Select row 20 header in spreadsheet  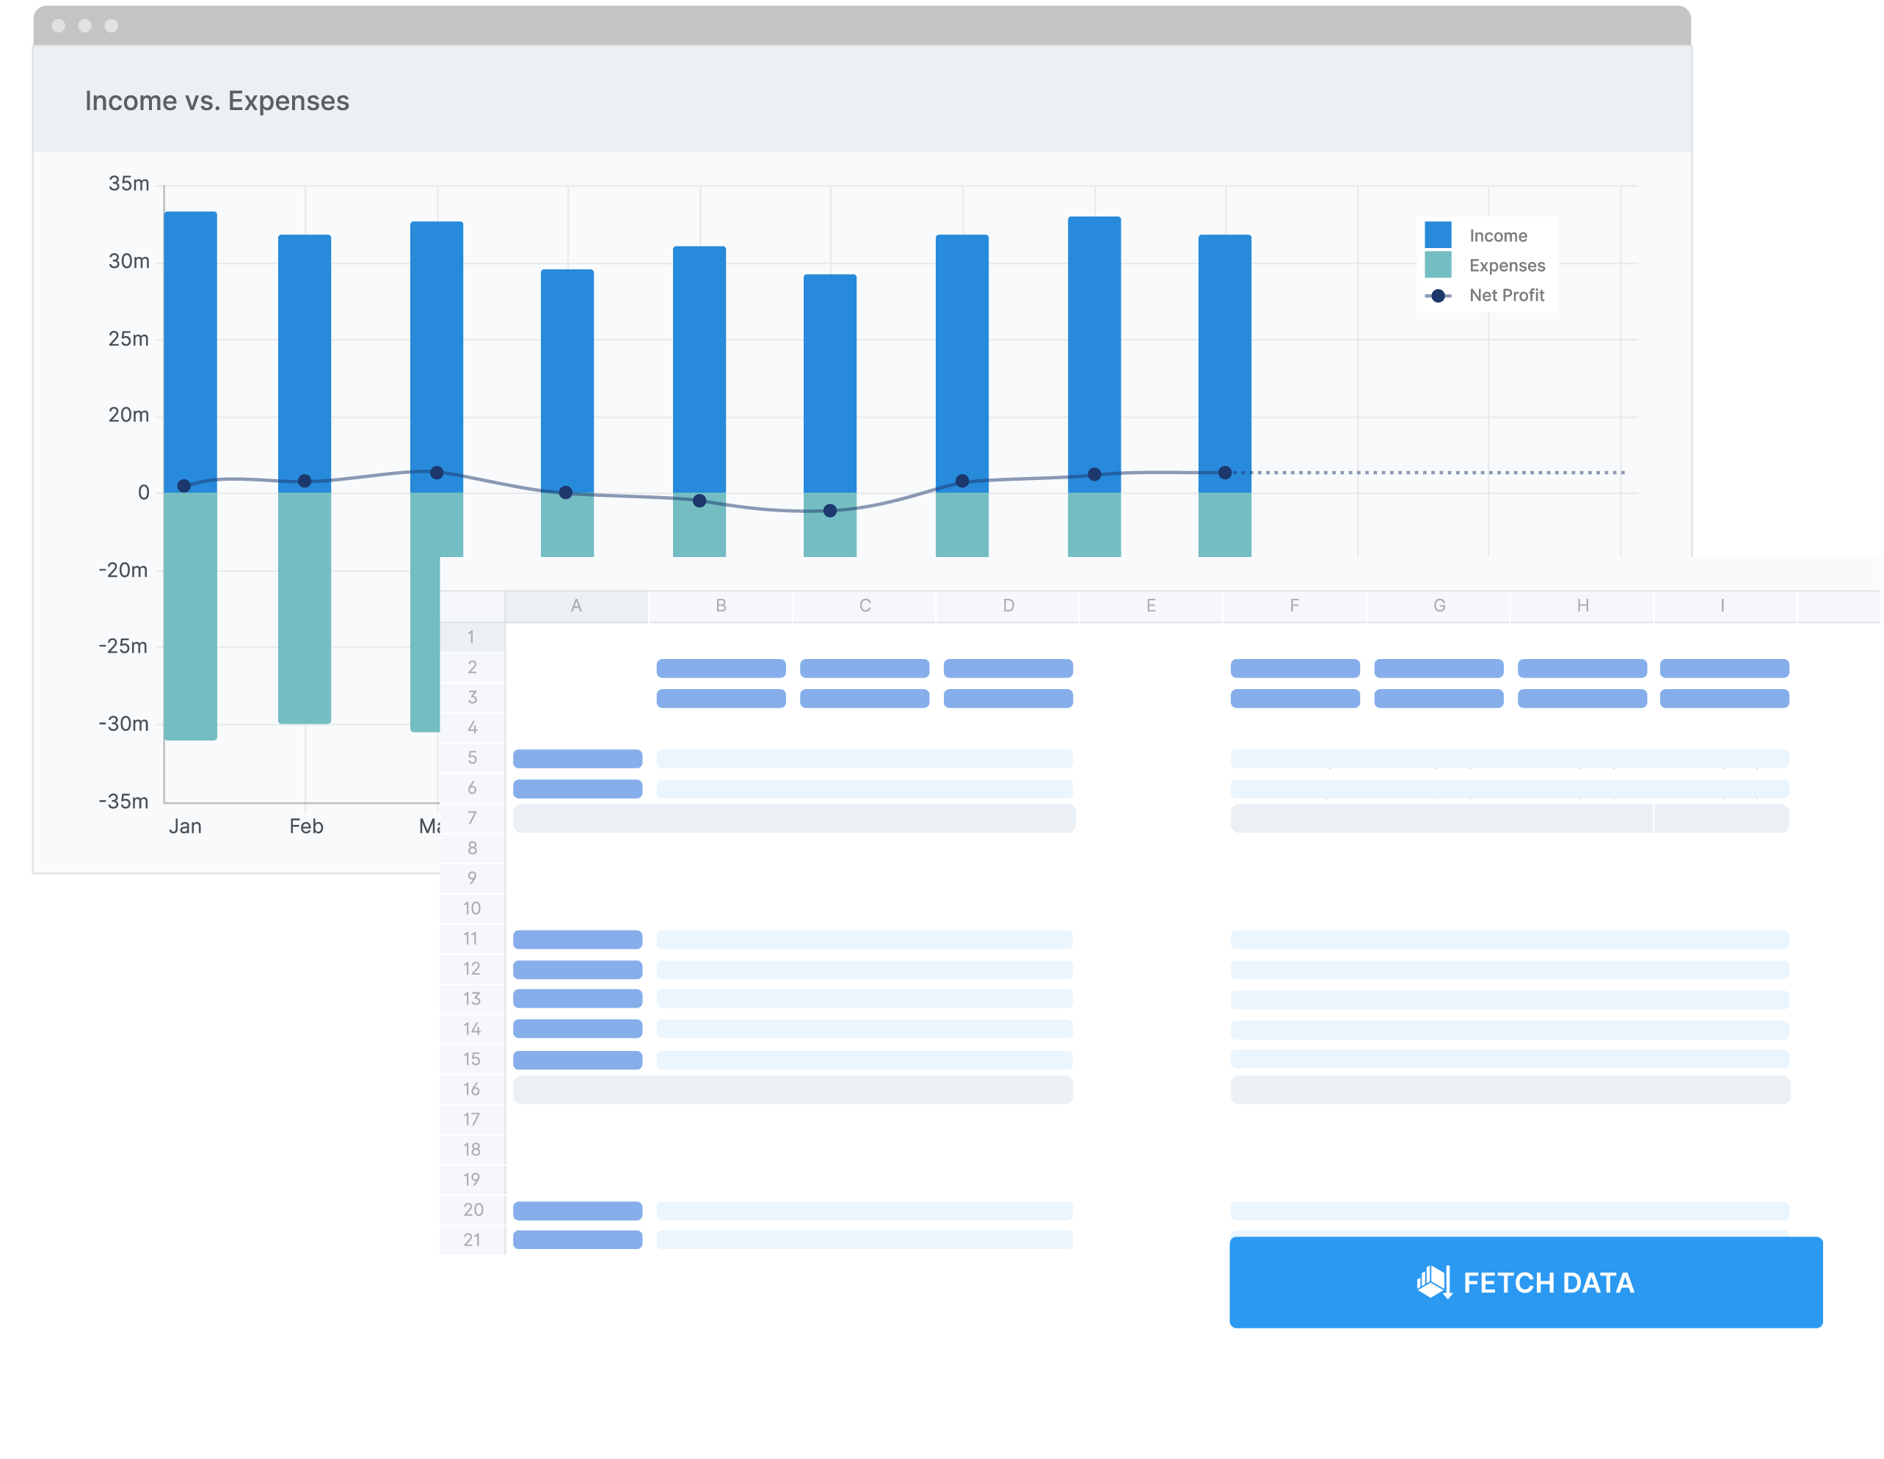pyautogui.click(x=472, y=1209)
